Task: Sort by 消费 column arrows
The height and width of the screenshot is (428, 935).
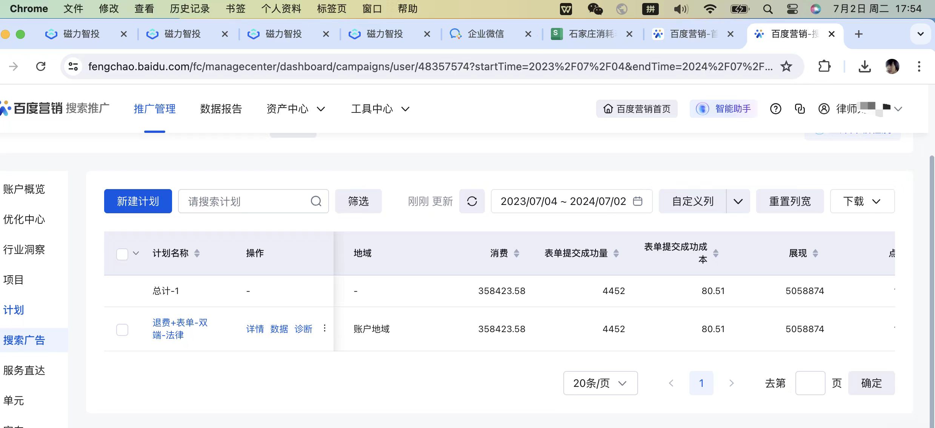Action: pos(517,253)
